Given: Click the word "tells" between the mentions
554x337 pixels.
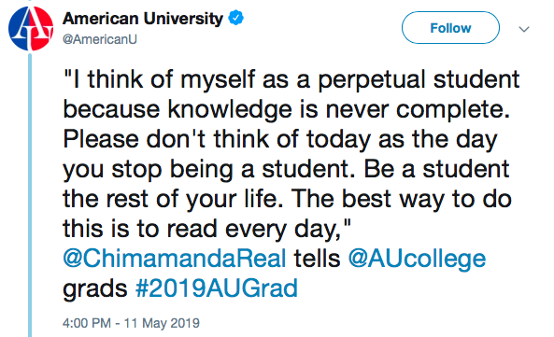Looking at the screenshot, I should pos(317,259).
